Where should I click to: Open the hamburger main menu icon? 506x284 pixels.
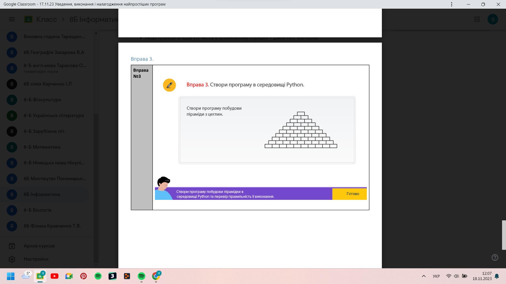pyautogui.click(x=12, y=19)
